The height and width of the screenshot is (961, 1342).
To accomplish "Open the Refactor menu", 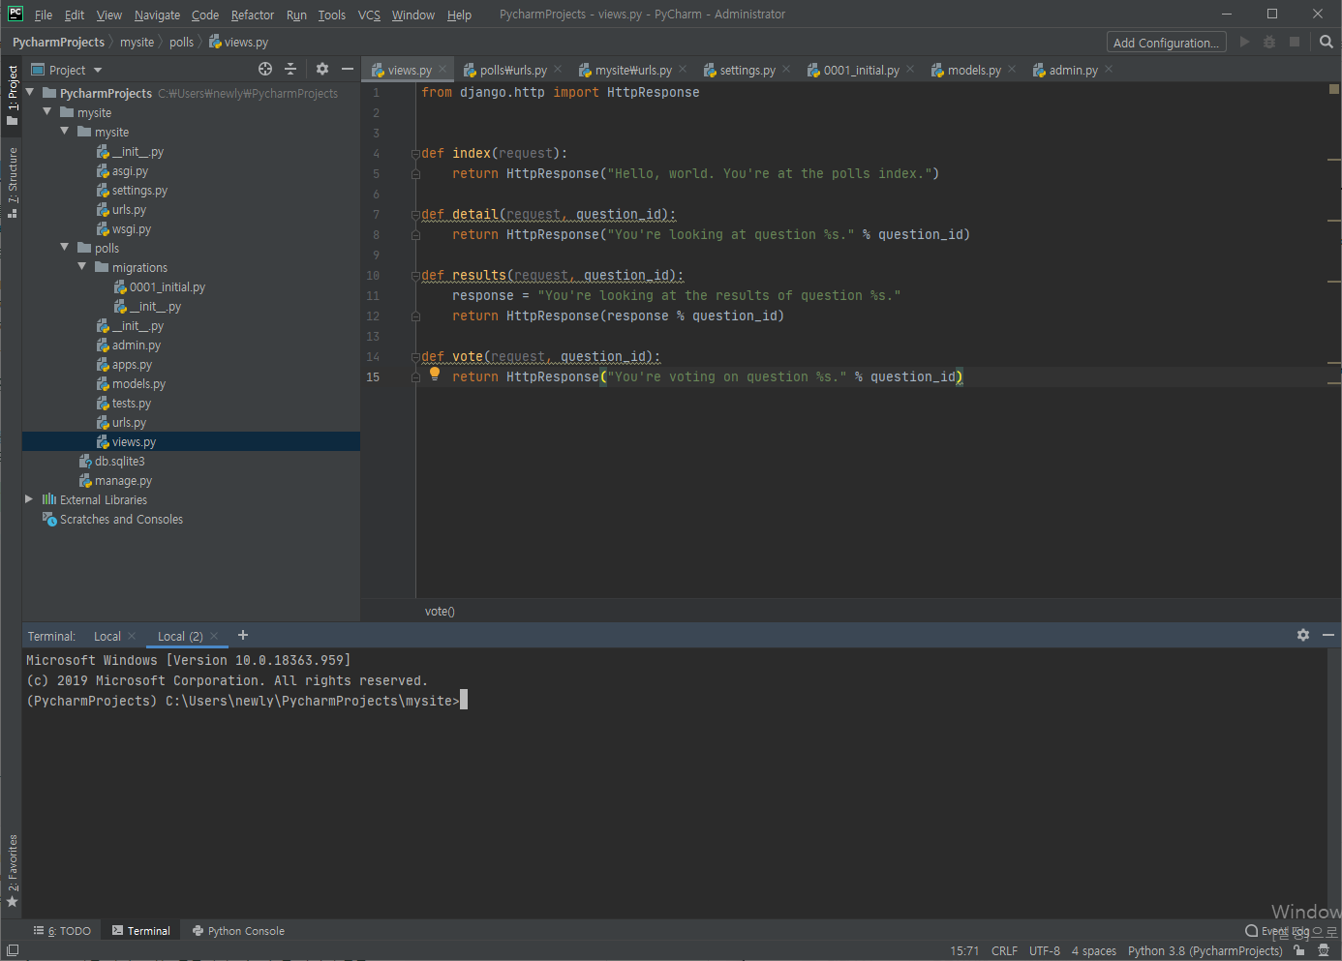I will (253, 15).
